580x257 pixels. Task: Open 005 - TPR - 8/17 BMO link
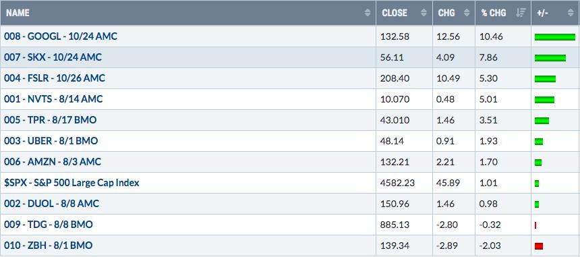tap(51, 120)
